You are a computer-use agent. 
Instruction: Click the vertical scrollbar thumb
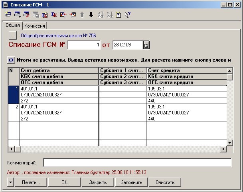click(230, 77)
